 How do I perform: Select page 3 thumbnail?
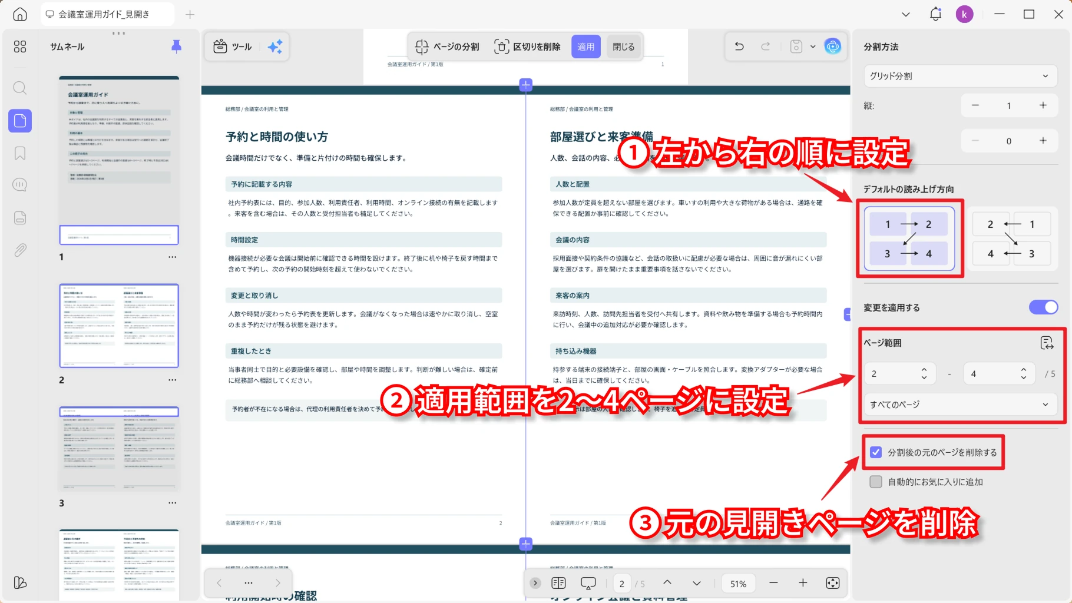pos(119,449)
